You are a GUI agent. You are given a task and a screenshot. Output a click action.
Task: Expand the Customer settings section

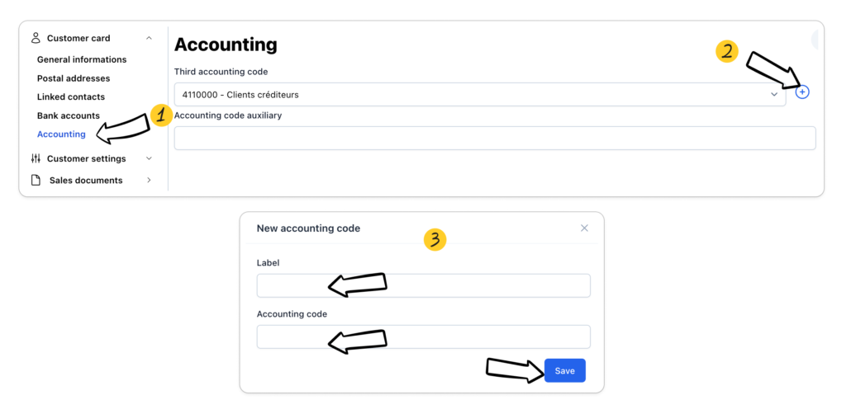click(149, 158)
